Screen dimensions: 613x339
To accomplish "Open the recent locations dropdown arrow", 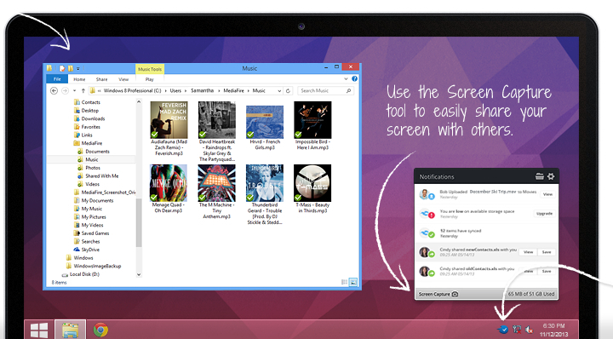I will click(x=74, y=91).
